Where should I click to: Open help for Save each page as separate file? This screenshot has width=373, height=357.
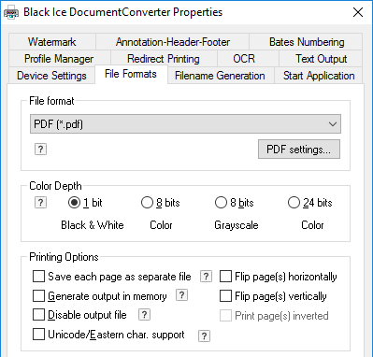click(206, 277)
